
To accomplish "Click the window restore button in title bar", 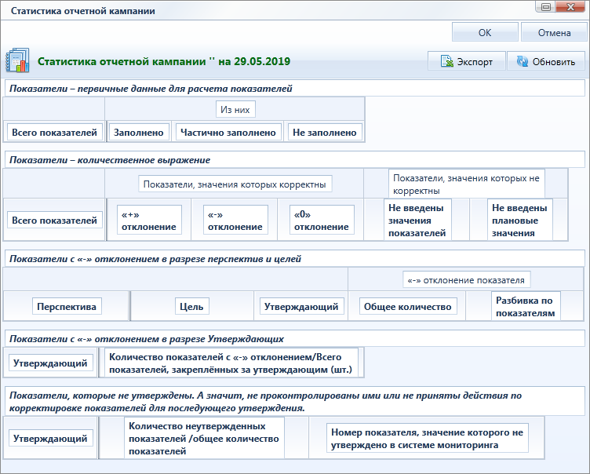I will tap(546, 7).
